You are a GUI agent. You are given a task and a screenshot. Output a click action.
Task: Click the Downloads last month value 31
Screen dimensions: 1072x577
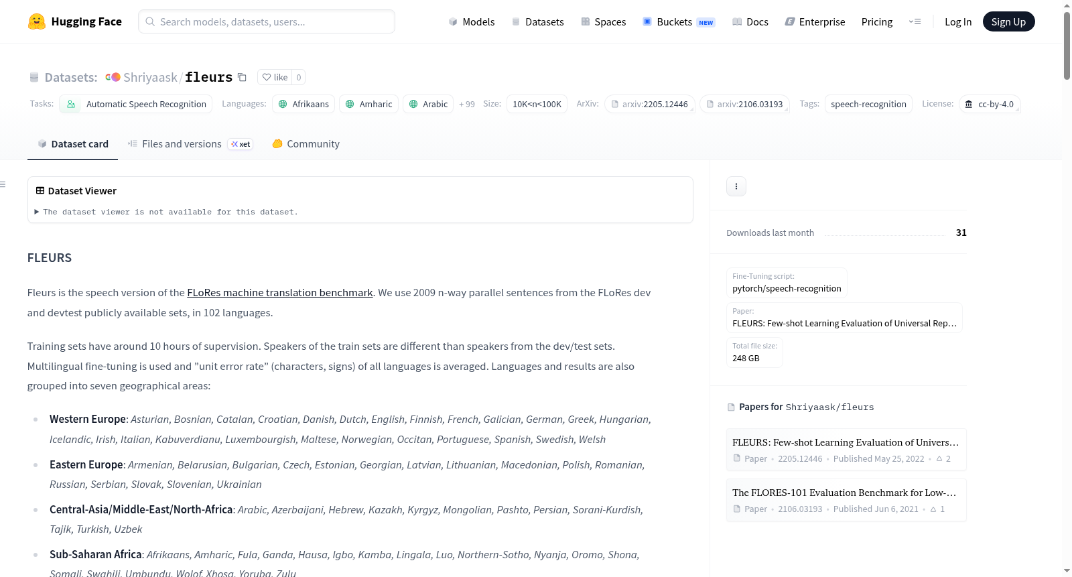pyautogui.click(x=961, y=233)
